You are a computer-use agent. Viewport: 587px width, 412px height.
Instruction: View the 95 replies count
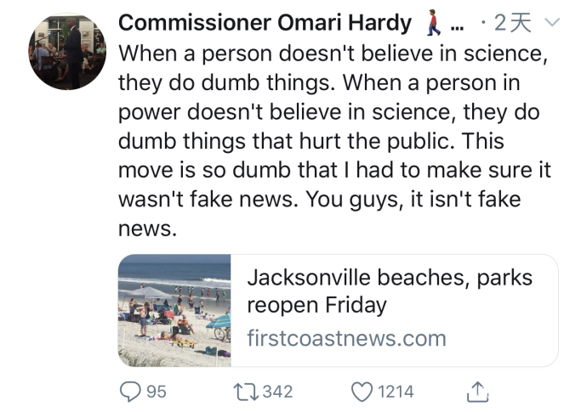[x=156, y=392]
